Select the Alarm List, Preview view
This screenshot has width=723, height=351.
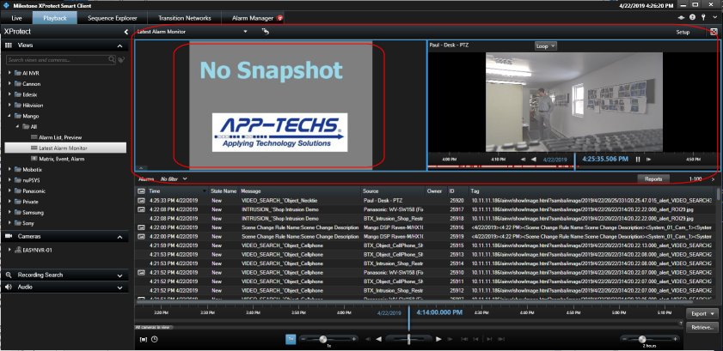click(60, 137)
